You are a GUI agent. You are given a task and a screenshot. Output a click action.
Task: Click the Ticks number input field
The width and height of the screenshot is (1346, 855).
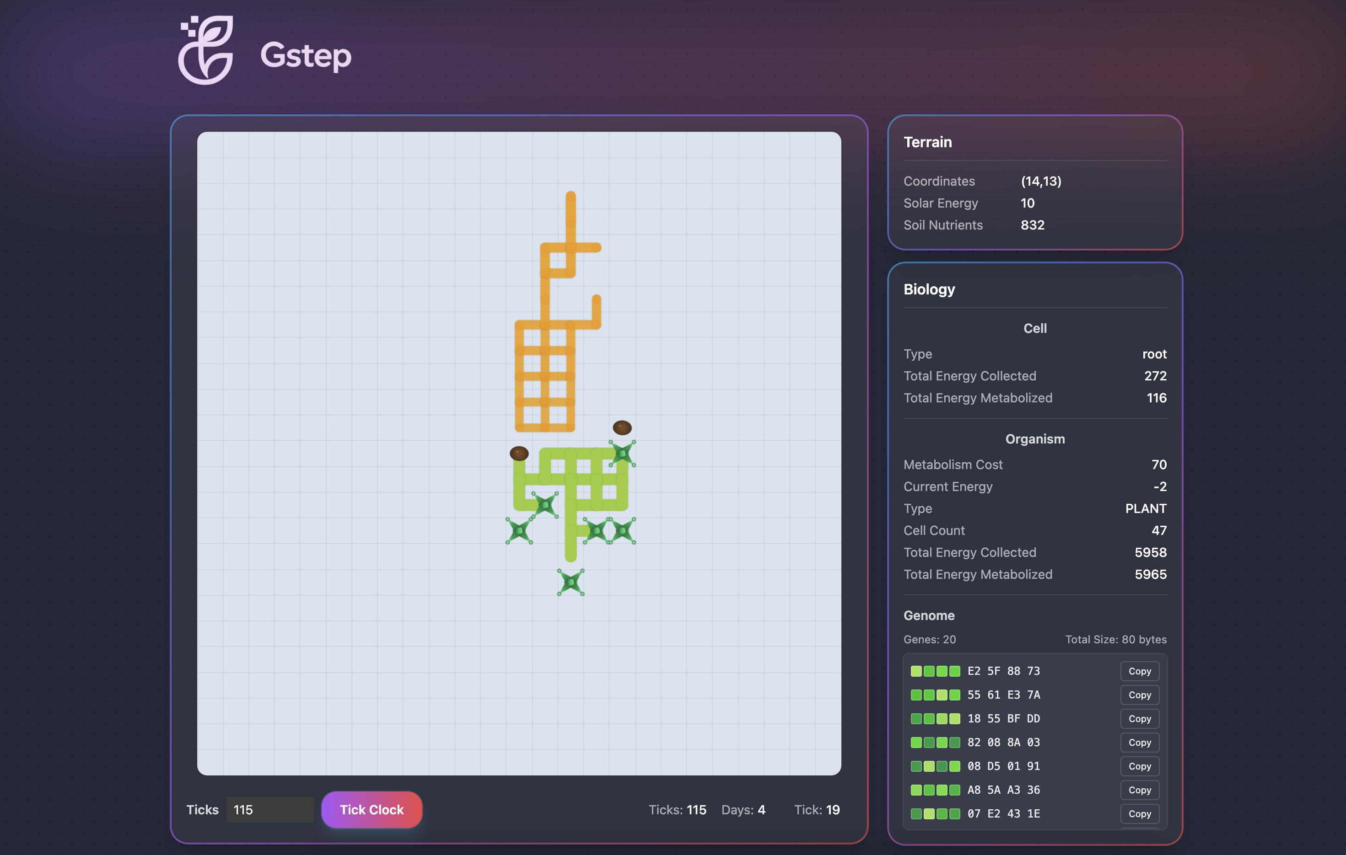(x=269, y=810)
